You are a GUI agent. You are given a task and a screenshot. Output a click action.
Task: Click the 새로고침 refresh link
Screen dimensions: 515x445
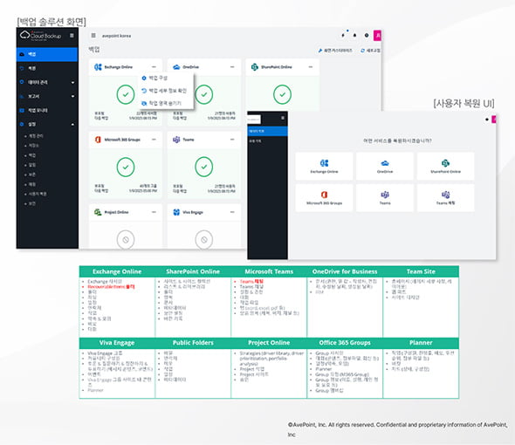click(x=370, y=51)
